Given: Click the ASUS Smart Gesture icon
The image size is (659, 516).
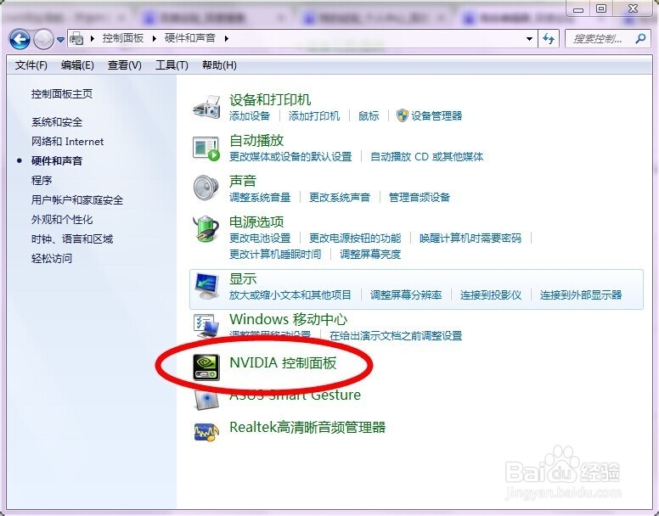Looking at the screenshot, I should coord(206,400).
